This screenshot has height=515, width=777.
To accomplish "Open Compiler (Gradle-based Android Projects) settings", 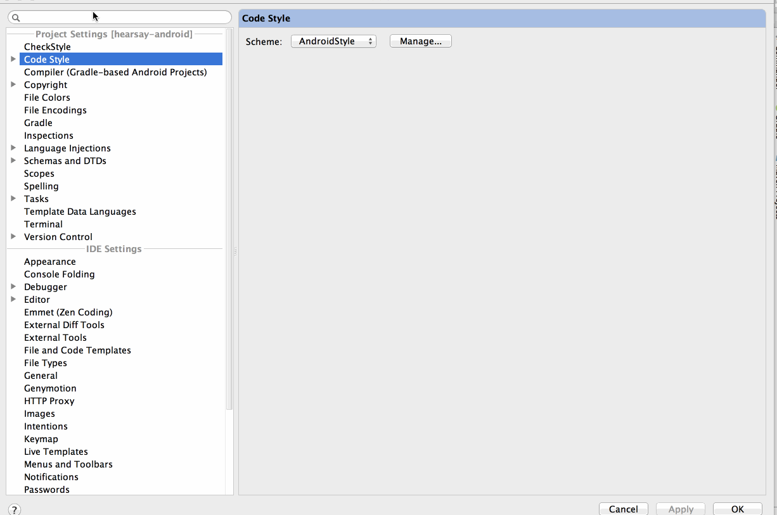I will pyautogui.click(x=115, y=72).
